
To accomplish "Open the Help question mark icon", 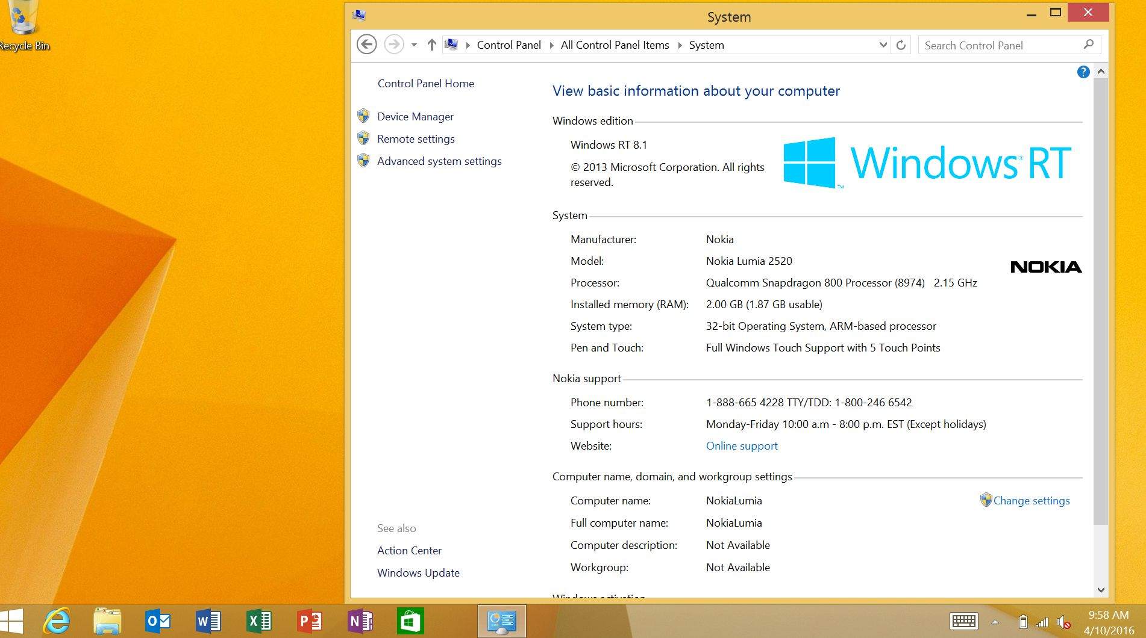I will pyautogui.click(x=1083, y=72).
